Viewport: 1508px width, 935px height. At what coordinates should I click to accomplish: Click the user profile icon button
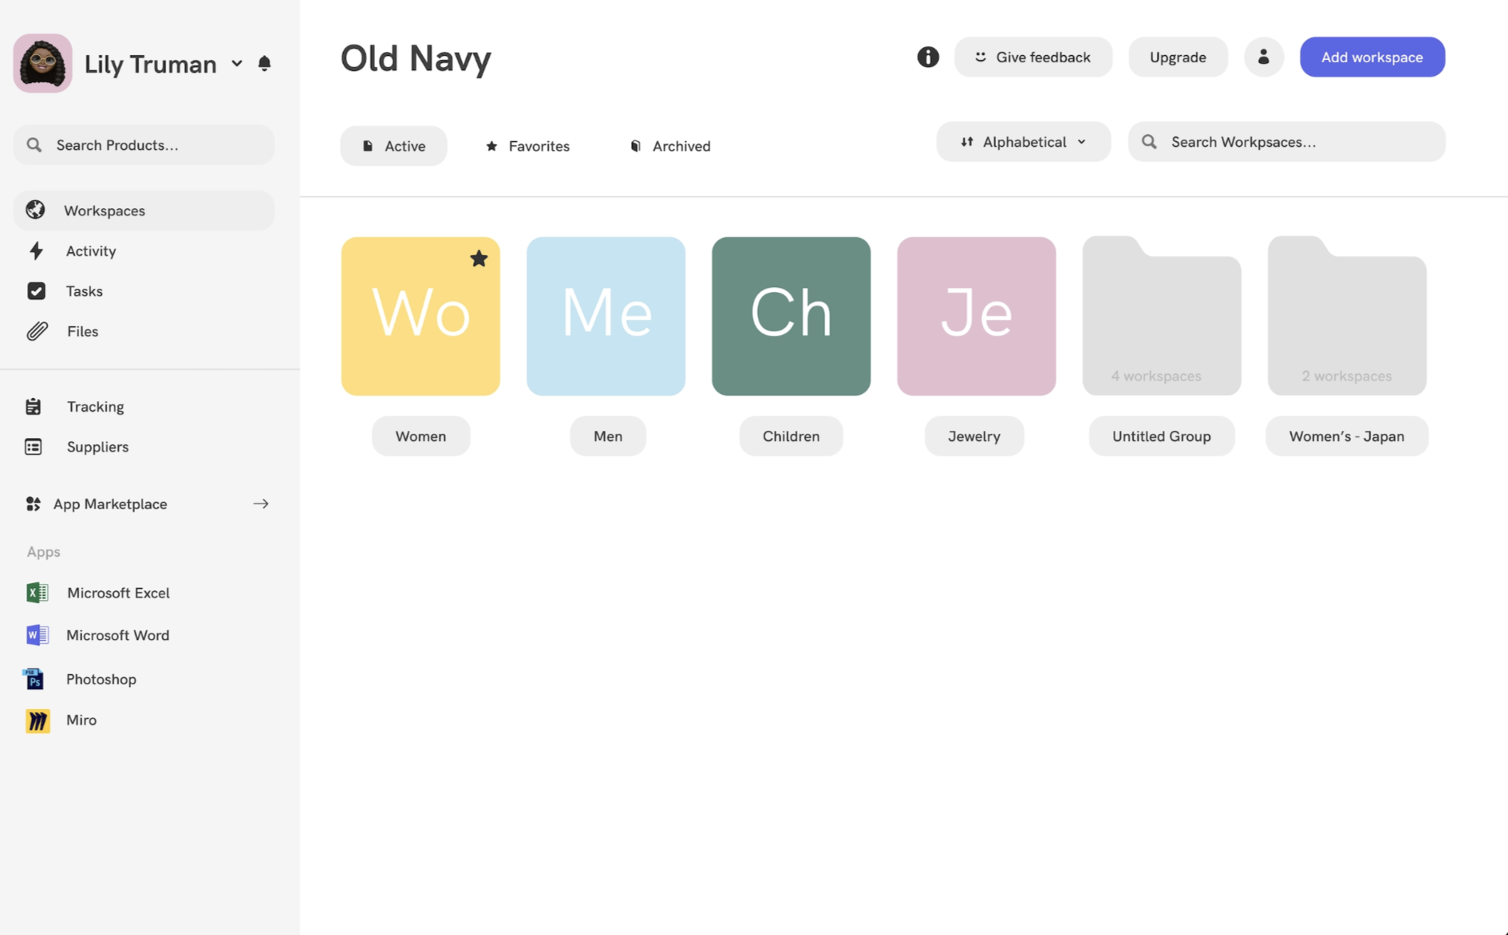(1263, 57)
